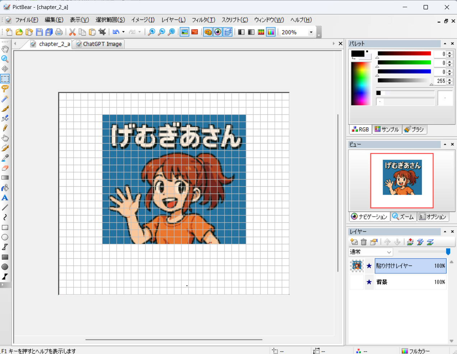Viewport: 457px width, 354px height.
Task: Switch to the chapter_2_a tab
Action: (50, 44)
